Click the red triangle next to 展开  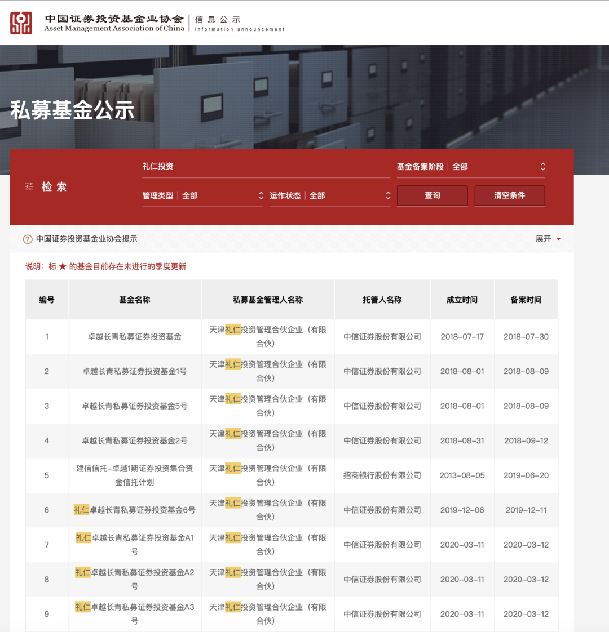(559, 239)
